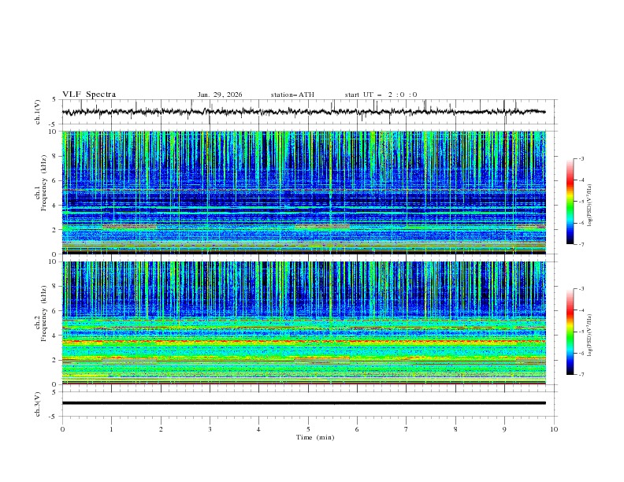Image resolution: width=624 pixels, height=482 pixels.
Task: Click the "-7" label on ch.1 colorbar
Action: click(x=581, y=245)
